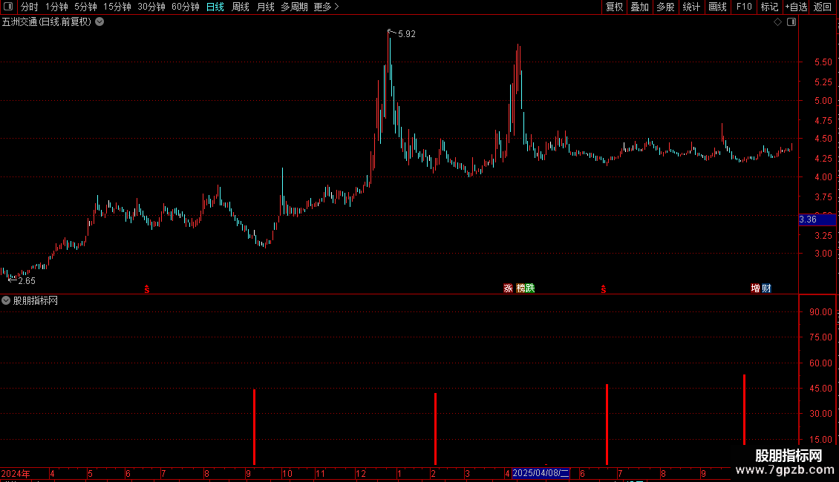839x482 pixels.
Task: Click the tallest red signal bar at right
Action: tap(744, 409)
